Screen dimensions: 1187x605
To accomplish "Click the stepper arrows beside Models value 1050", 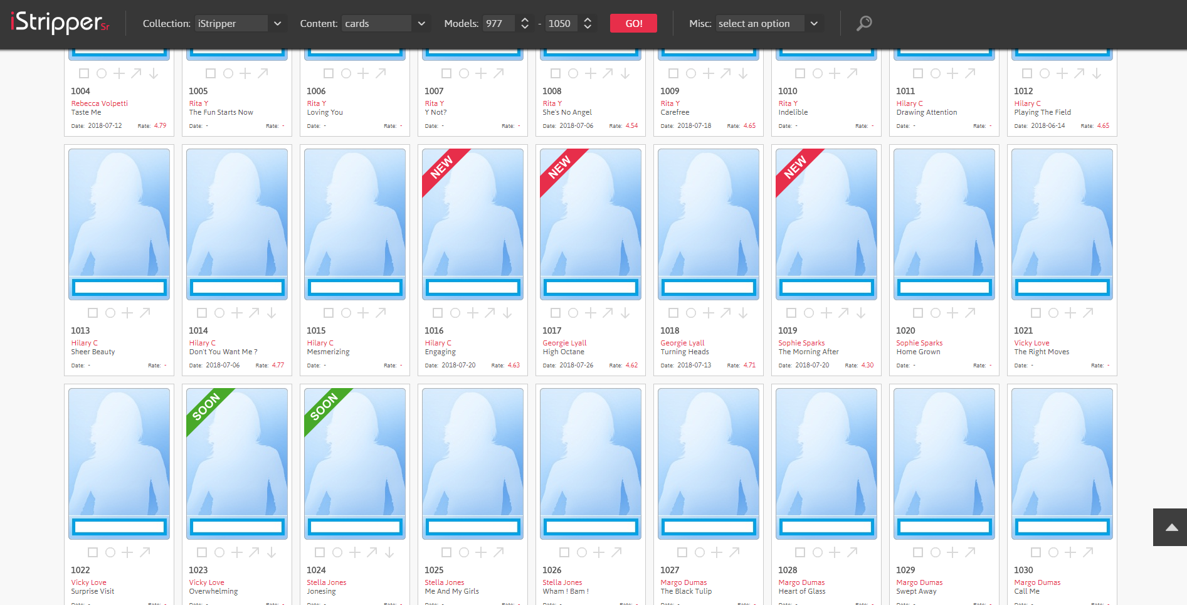I will 588,24.
